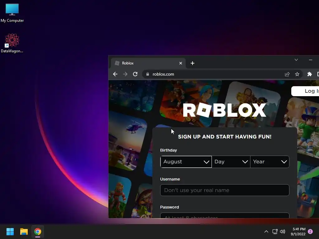The image size is (319, 239).
Task: Click the forward navigation arrow
Action: coord(125,74)
